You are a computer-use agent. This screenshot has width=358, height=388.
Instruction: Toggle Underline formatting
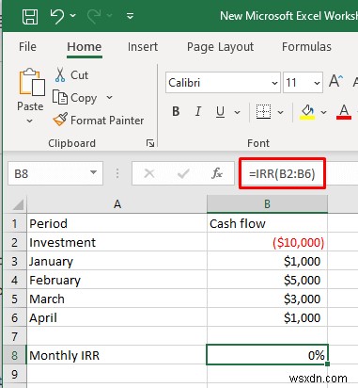221,111
